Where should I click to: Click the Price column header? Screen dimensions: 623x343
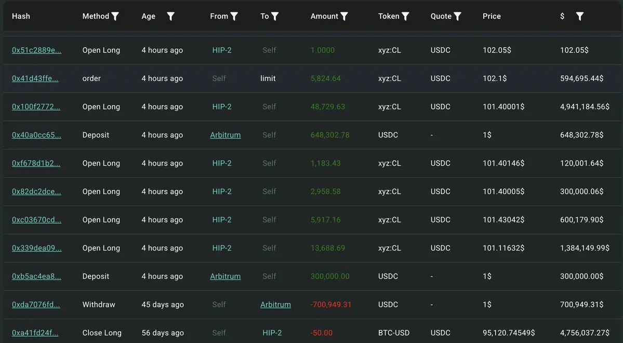pyautogui.click(x=492, y=16)
